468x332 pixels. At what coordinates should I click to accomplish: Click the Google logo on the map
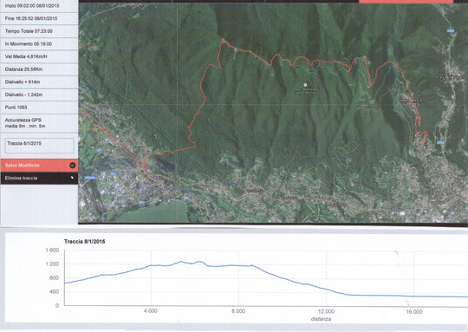point(88,218)
